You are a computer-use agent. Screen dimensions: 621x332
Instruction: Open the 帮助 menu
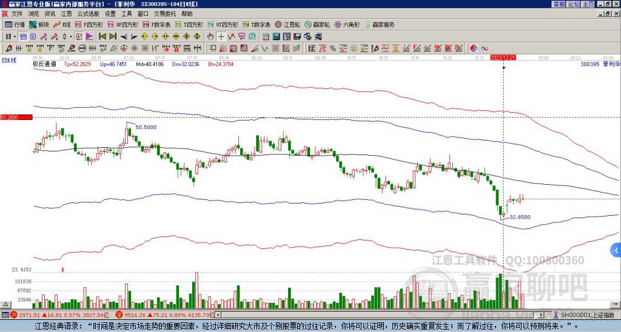[x=187, y=14]
